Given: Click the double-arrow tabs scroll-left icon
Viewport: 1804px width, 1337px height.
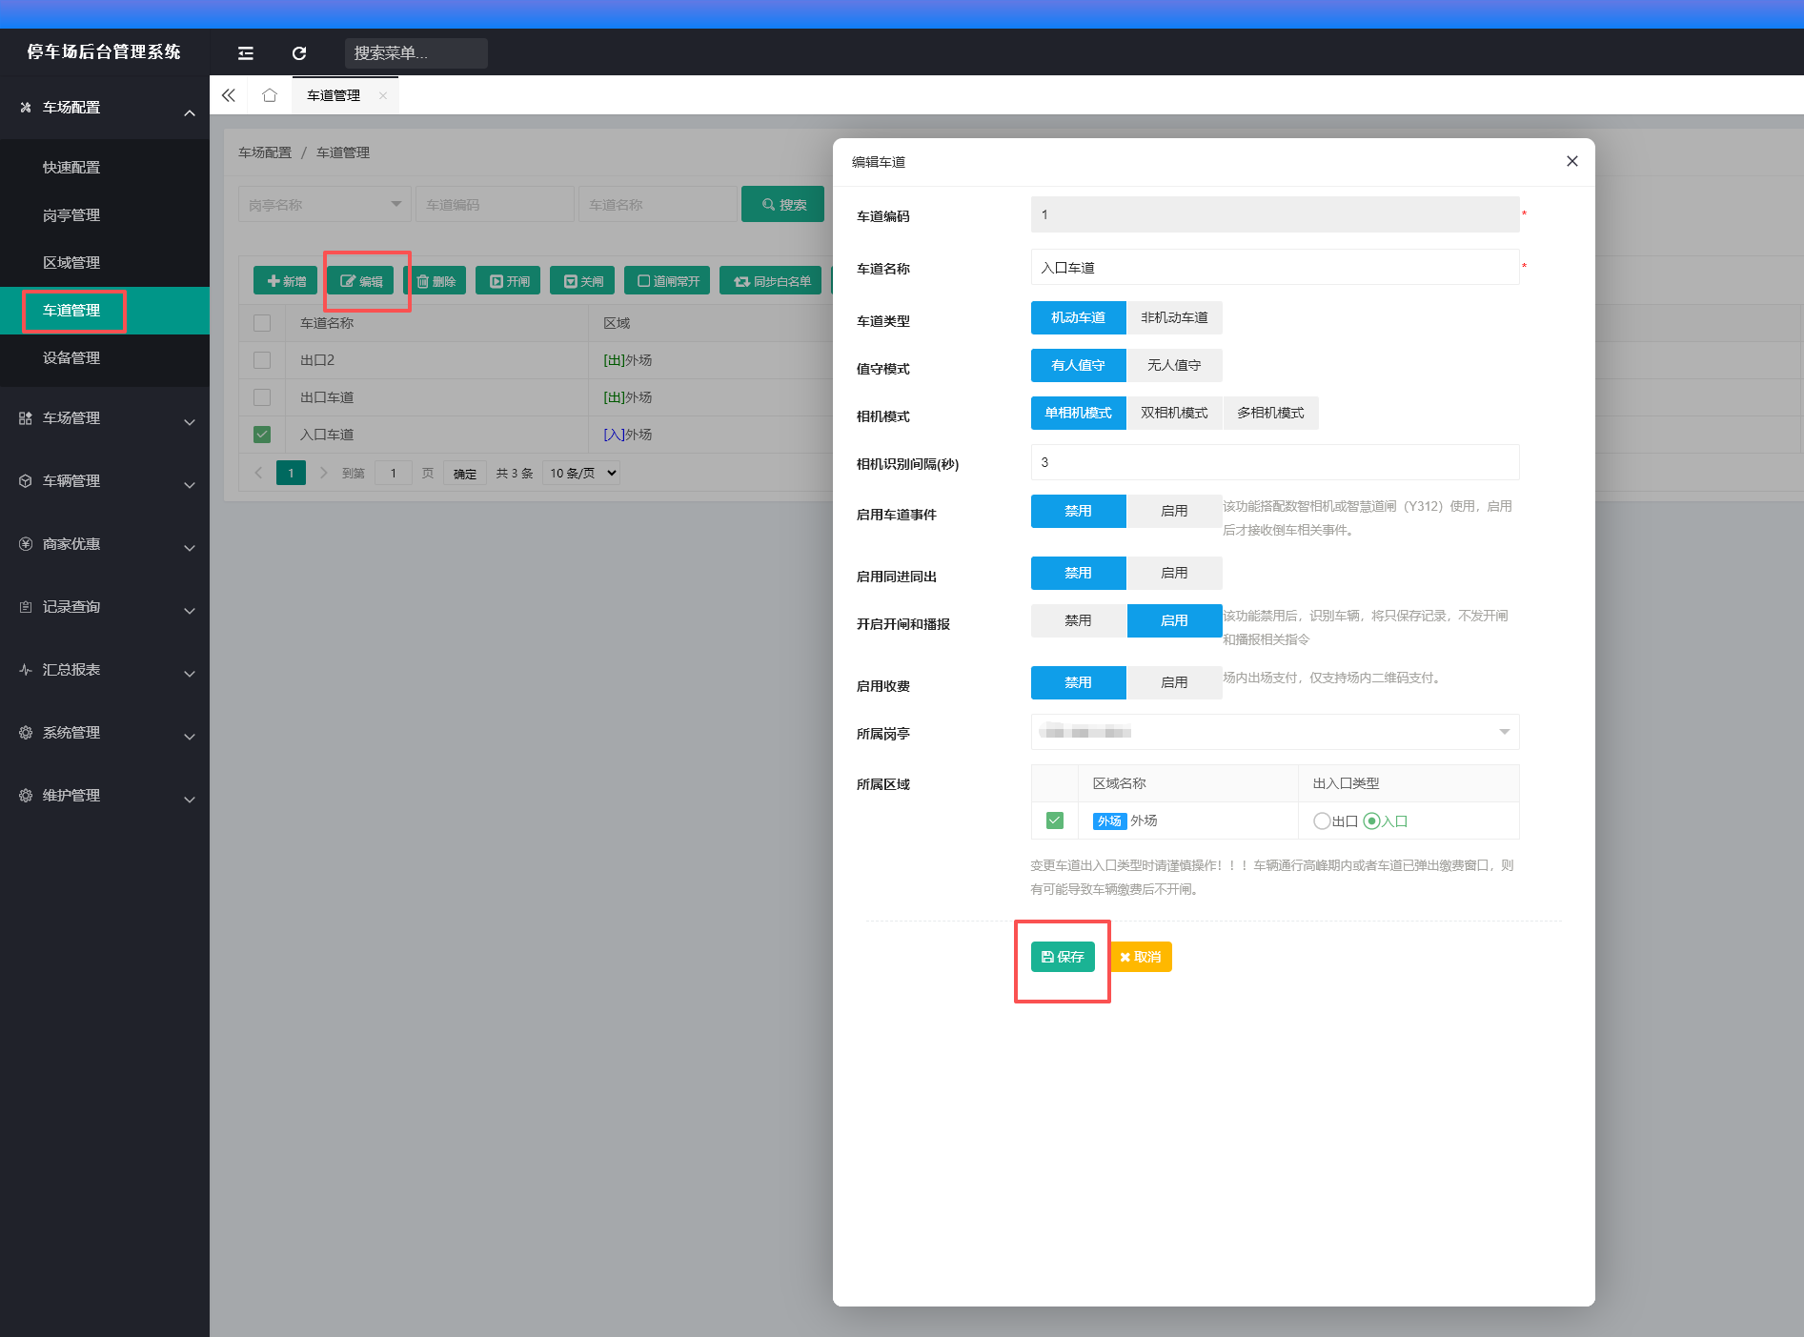Looking at the screenshot, I should [x=229, y=95].
